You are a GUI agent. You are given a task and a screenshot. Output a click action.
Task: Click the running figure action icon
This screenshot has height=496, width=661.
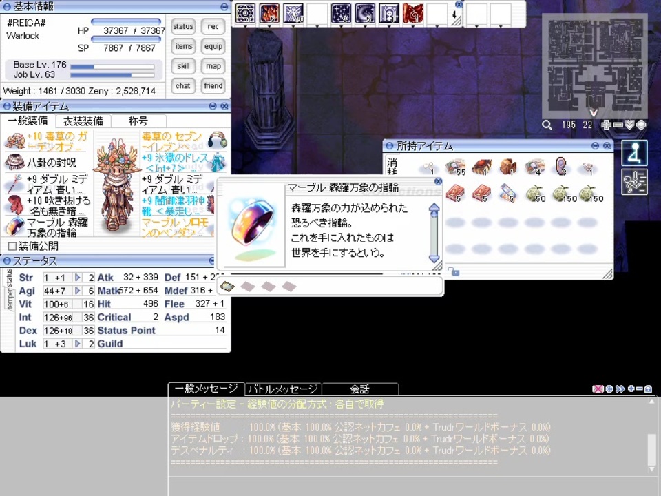[634, 182]
